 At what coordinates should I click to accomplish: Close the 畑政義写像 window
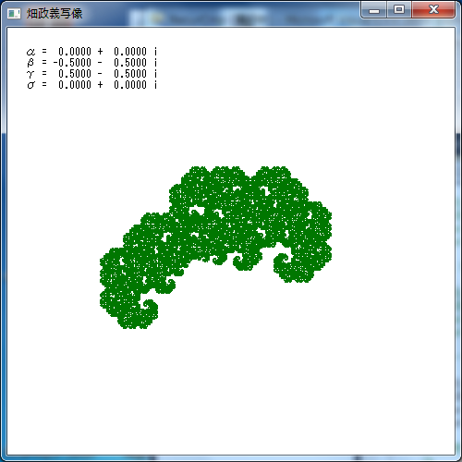click(x=433, y=10)
